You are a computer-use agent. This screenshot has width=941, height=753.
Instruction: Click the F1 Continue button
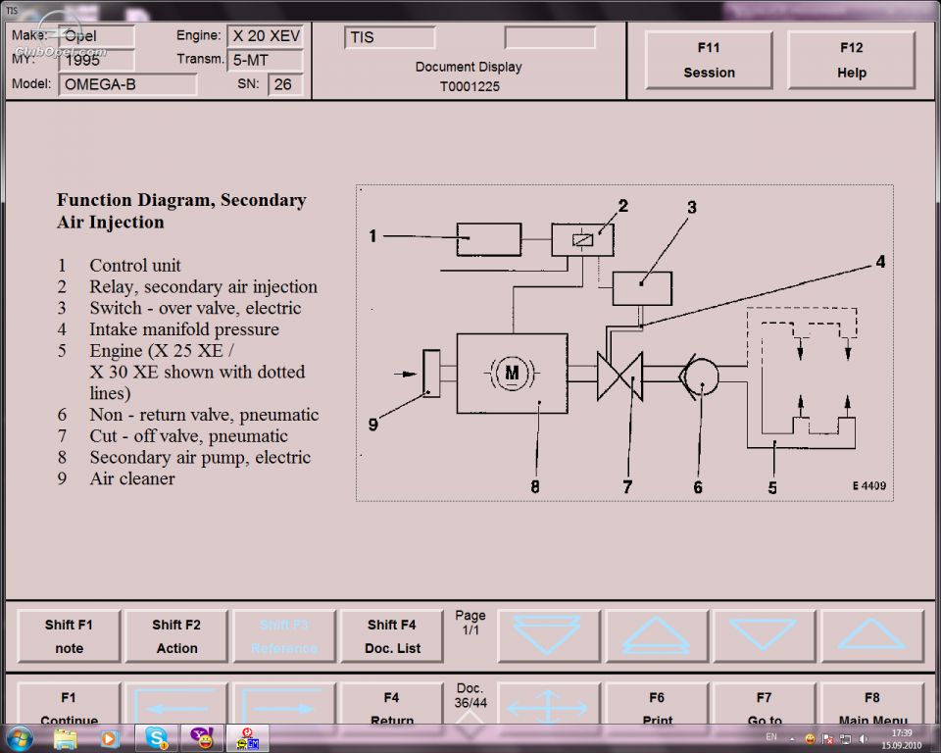coord(69,704)
